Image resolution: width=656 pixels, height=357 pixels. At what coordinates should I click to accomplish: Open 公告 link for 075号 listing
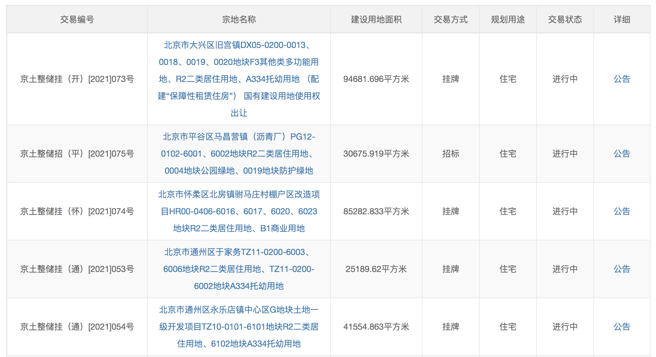(x=622, y=154)
